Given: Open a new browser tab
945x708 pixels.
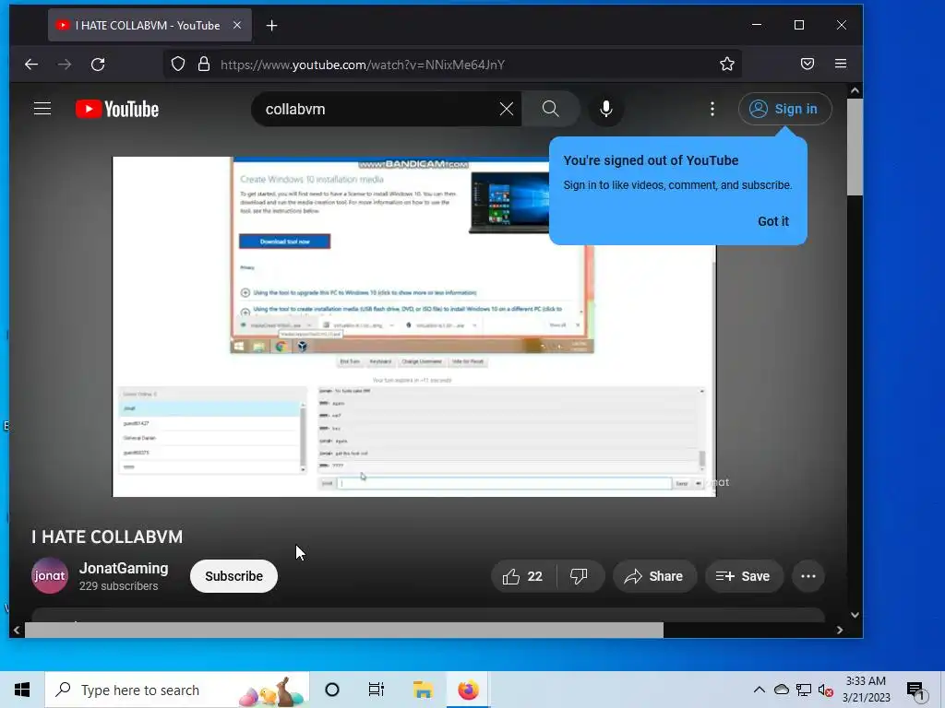Looking at the screenshot, I should (x=272, y=25).
